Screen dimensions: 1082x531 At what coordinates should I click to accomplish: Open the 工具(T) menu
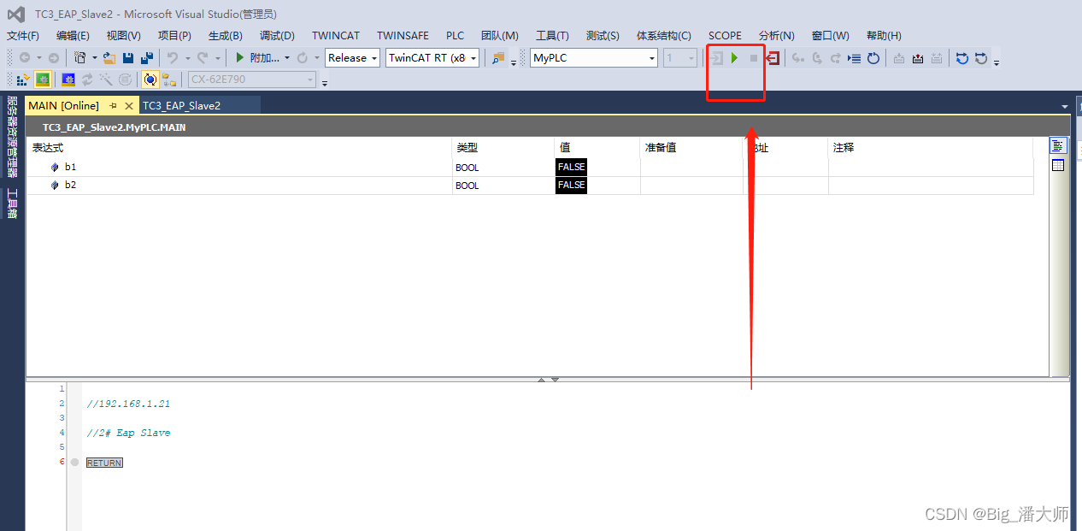pyautogui.click(x=552, y=36)
